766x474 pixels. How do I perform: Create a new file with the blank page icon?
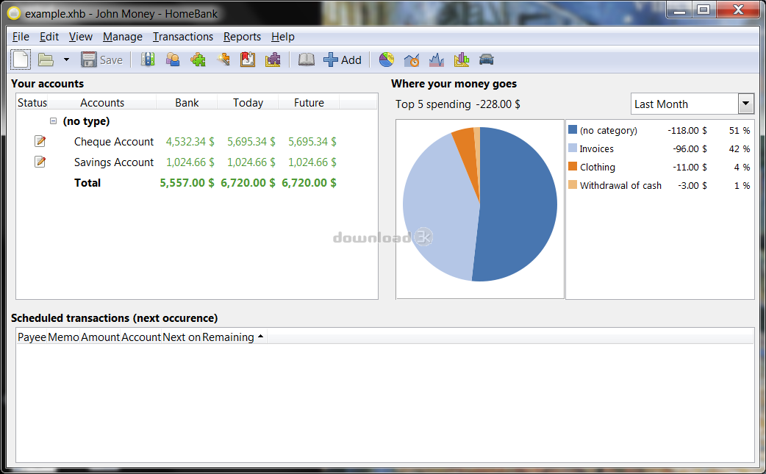pyautogui.click(x=21, y=60)
